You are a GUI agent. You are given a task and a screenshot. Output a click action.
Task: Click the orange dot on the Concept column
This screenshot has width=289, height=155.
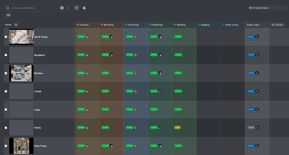pos(78,25)
